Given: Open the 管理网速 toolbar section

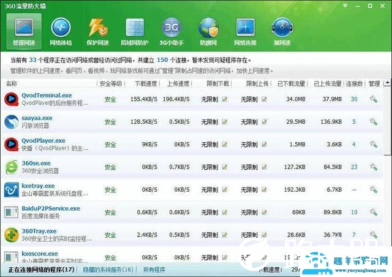Looking at the screenshot, I should tap(24, 31).
